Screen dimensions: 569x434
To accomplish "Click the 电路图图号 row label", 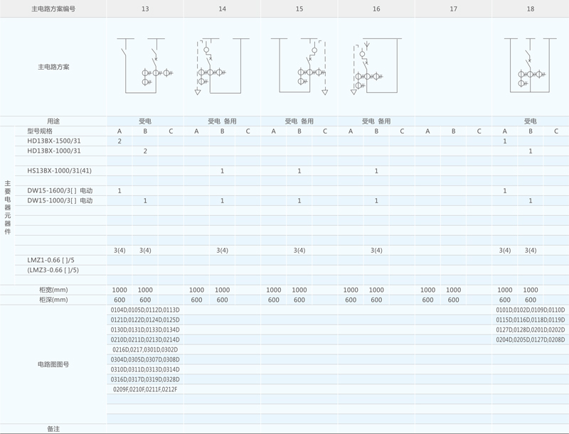I will point(53,364).
